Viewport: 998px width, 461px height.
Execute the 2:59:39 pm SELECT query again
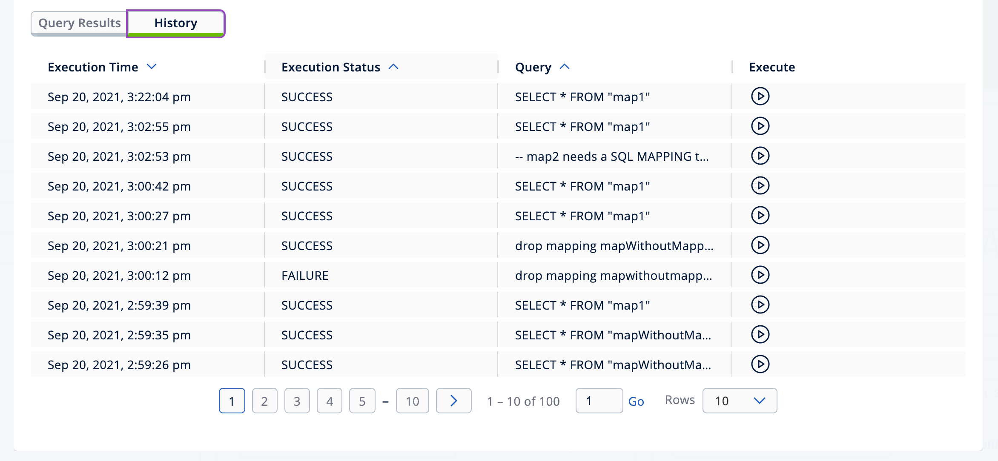(x=760, y=304)
